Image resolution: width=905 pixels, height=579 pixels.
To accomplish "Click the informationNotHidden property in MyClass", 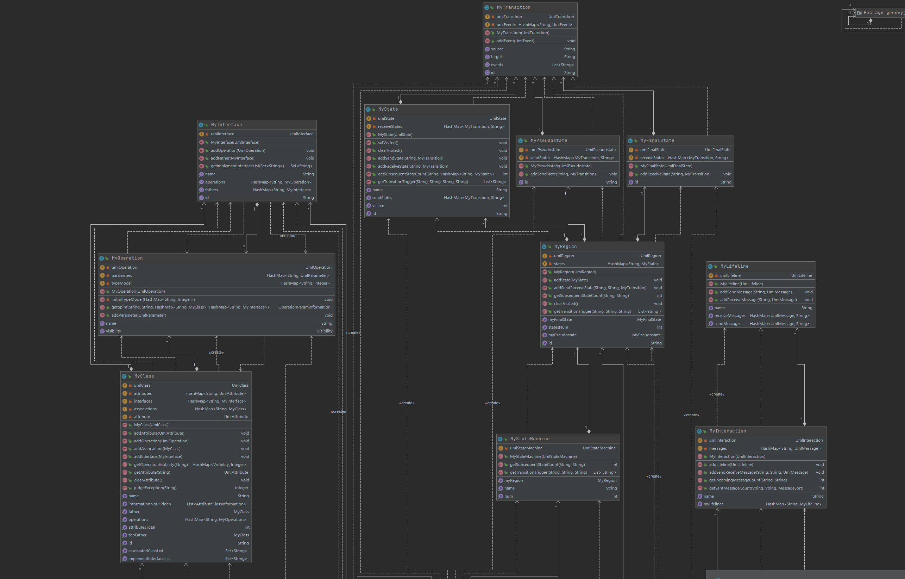I will pyautogui.click(x=150, y=504).
